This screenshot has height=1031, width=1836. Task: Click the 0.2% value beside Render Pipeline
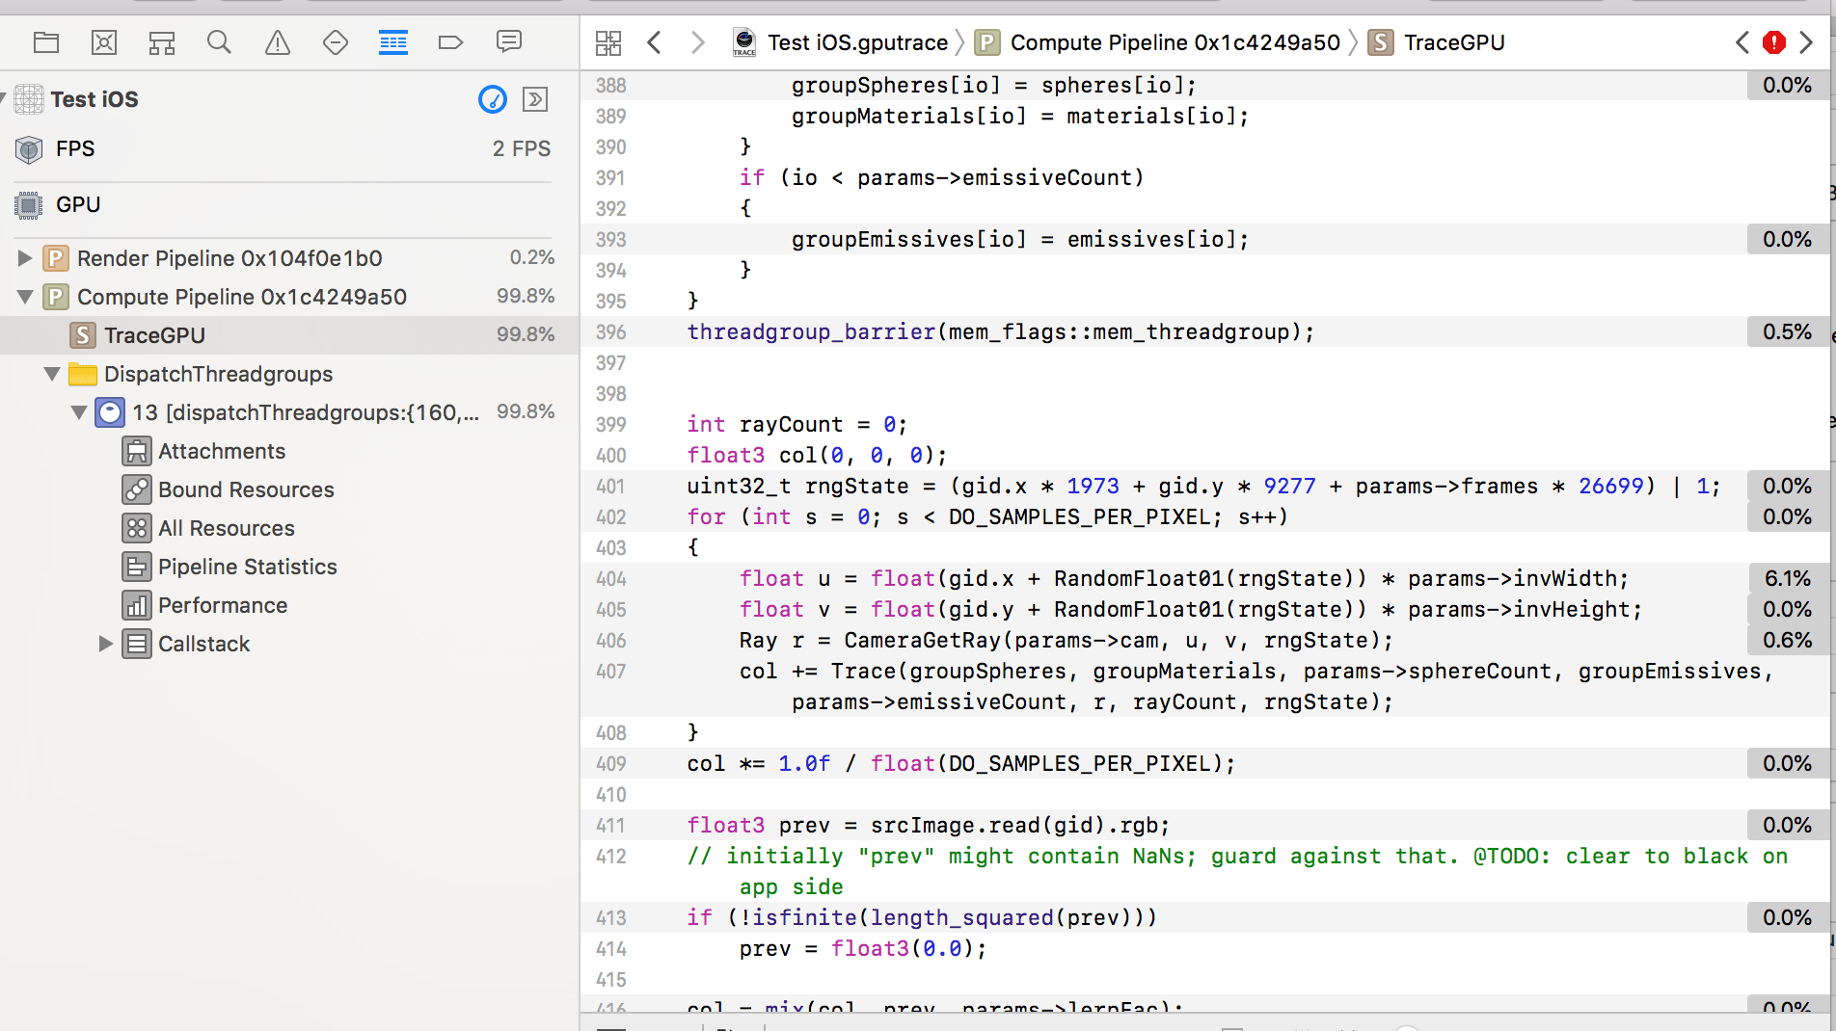(532, 257)
